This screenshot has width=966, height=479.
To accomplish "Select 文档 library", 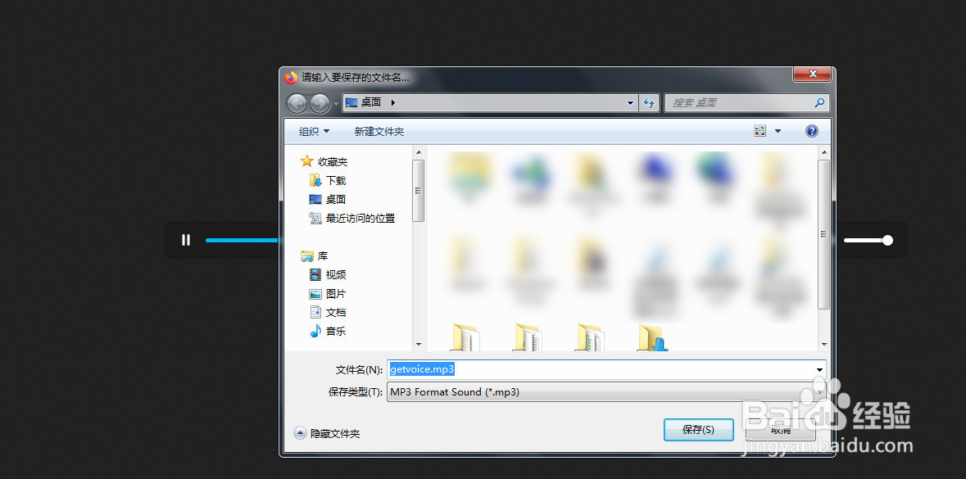I will (336, 312).
